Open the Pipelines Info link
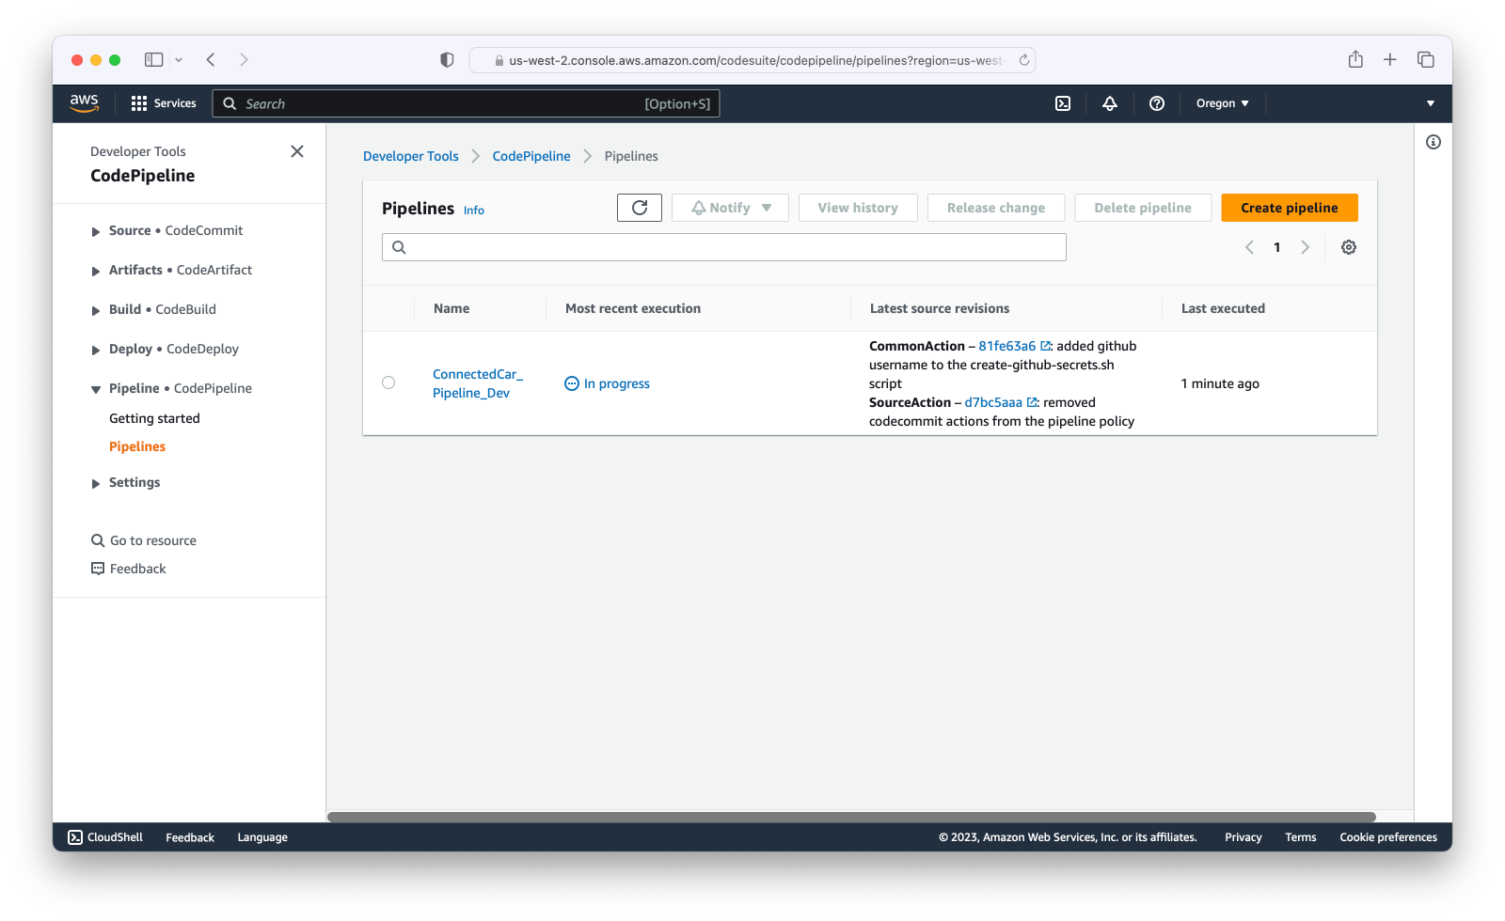 point(474,211)
